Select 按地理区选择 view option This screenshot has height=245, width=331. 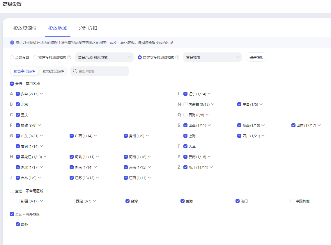[54, 71]
